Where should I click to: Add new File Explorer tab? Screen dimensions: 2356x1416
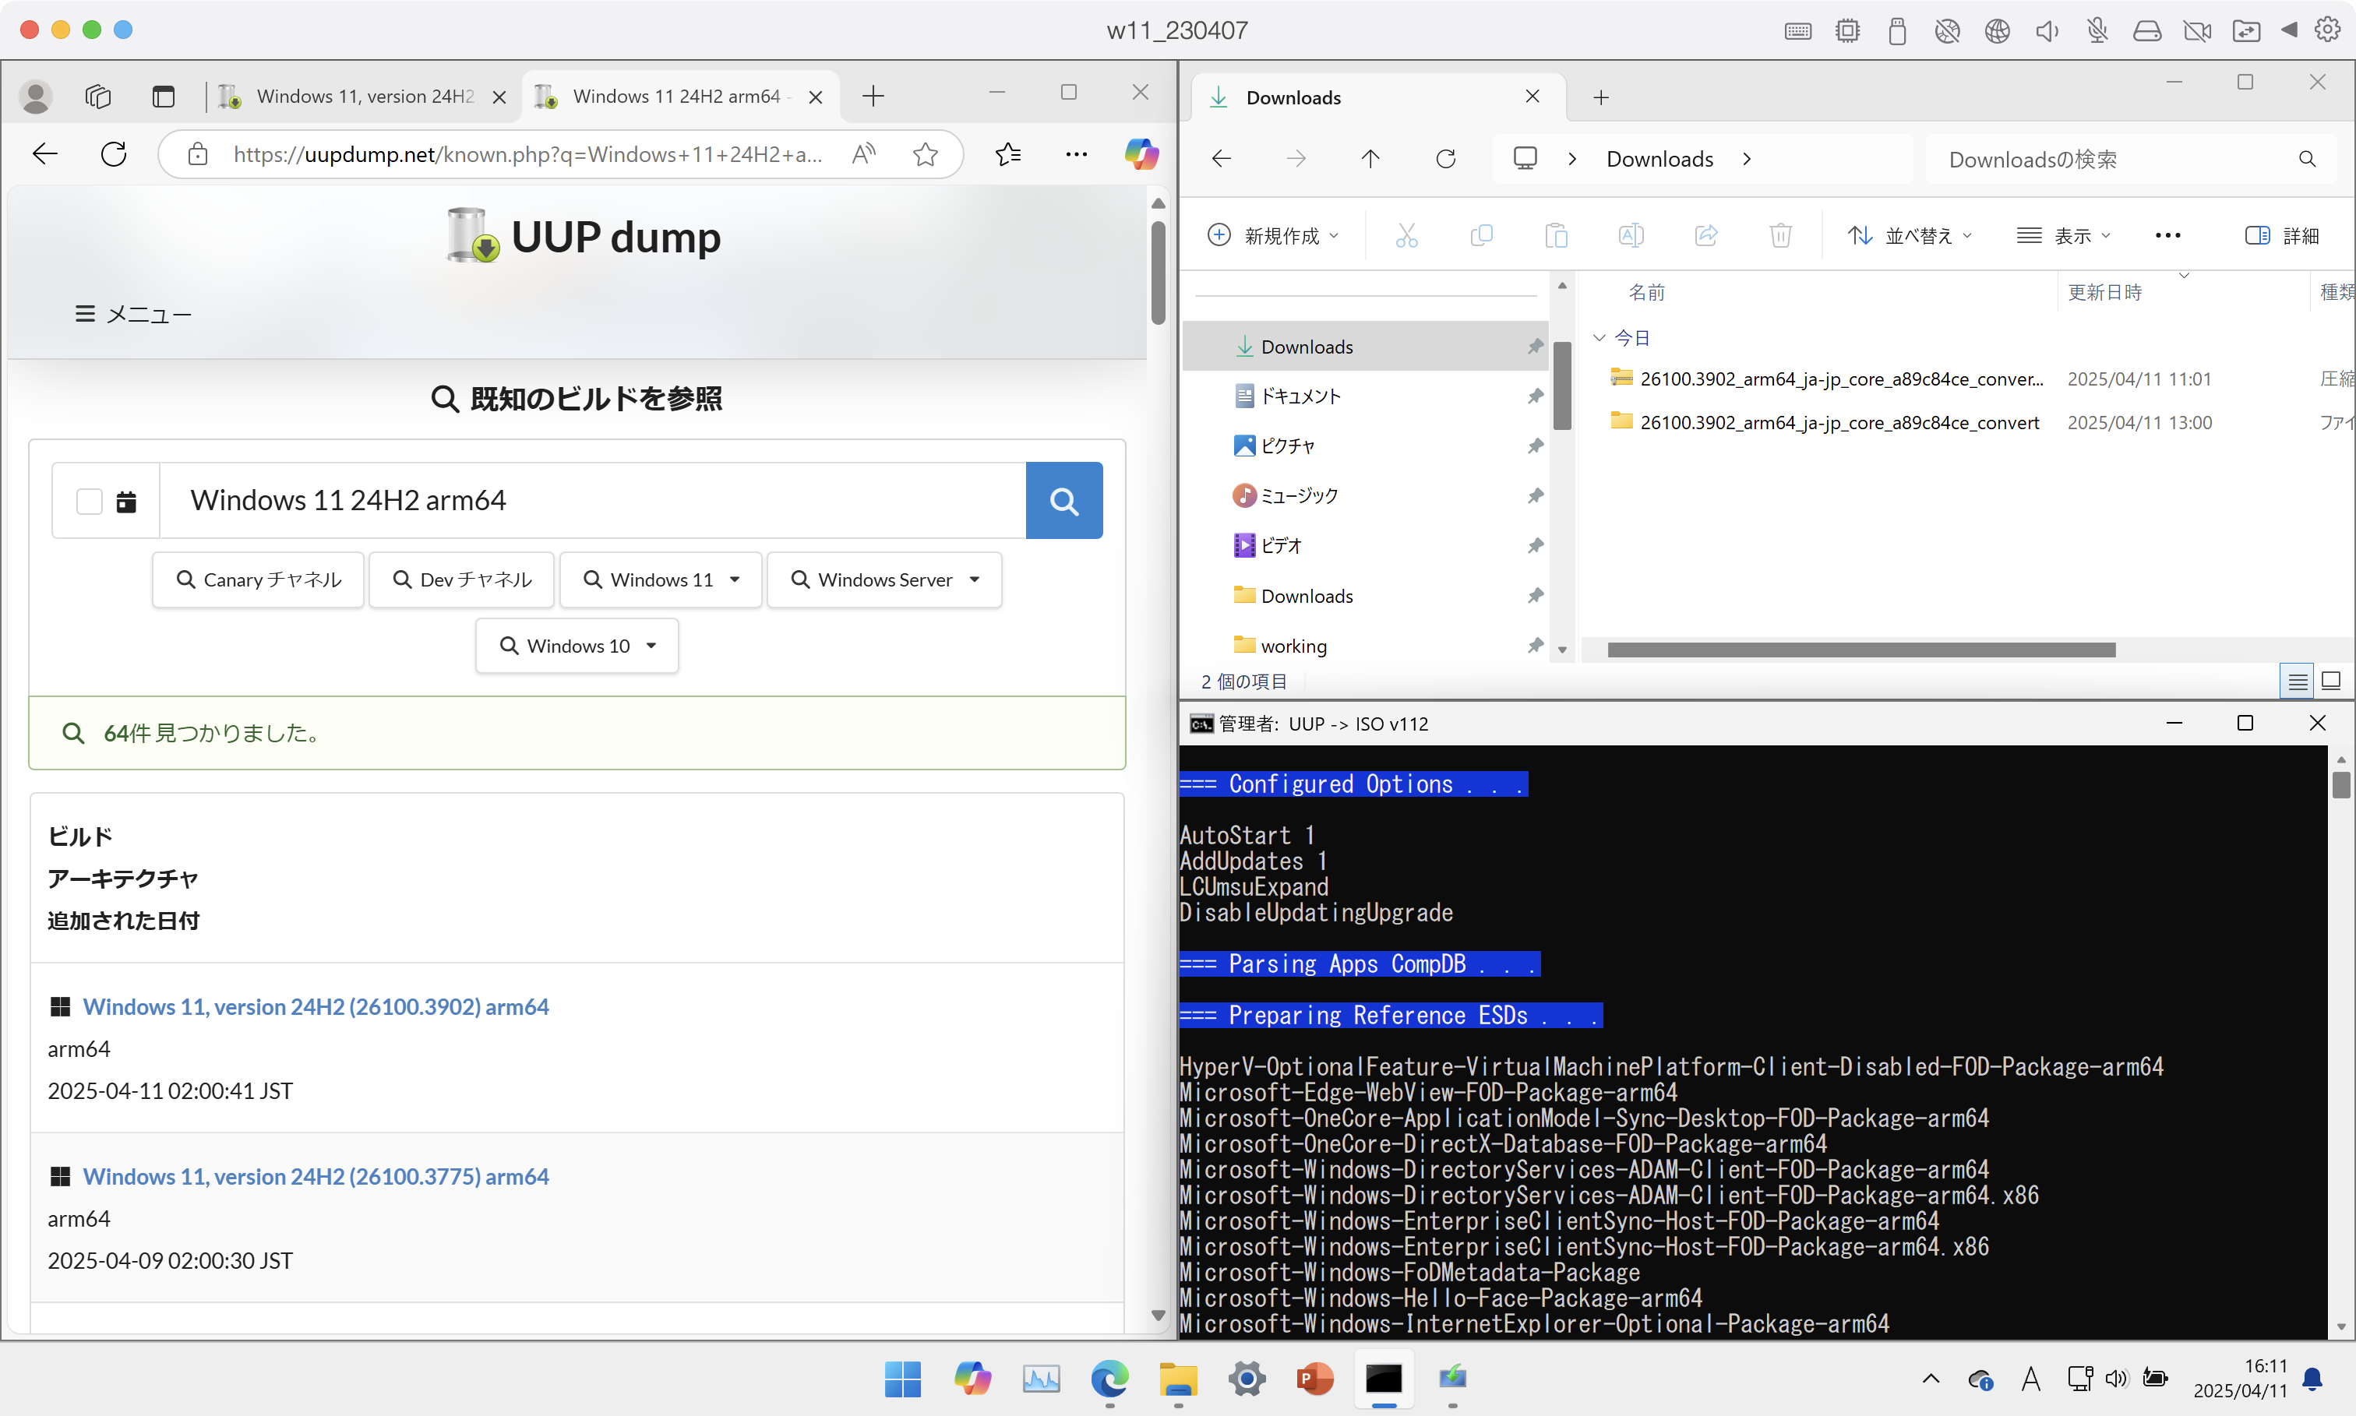coord(1600,97)
